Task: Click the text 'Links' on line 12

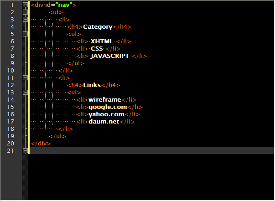Action: pos(92,85)
